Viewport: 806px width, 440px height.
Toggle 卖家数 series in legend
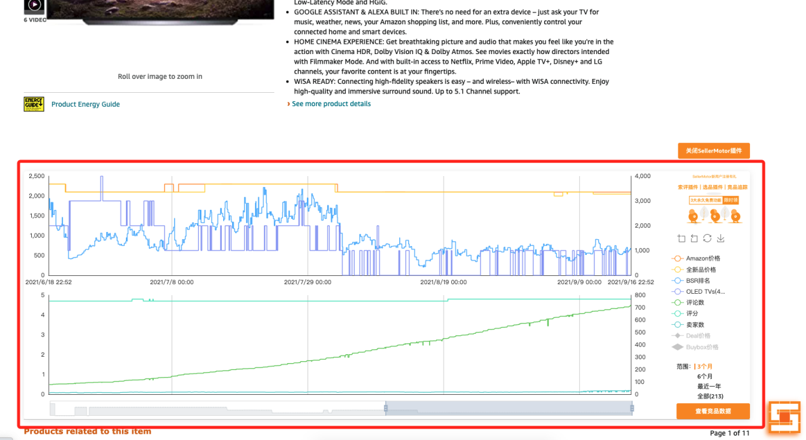coord(688,325)
